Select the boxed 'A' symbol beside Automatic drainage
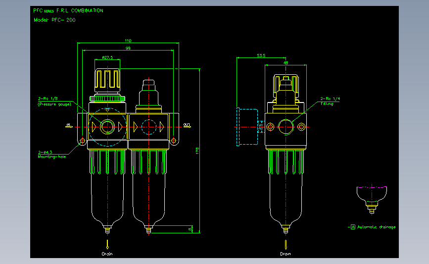 coord(353,227)
